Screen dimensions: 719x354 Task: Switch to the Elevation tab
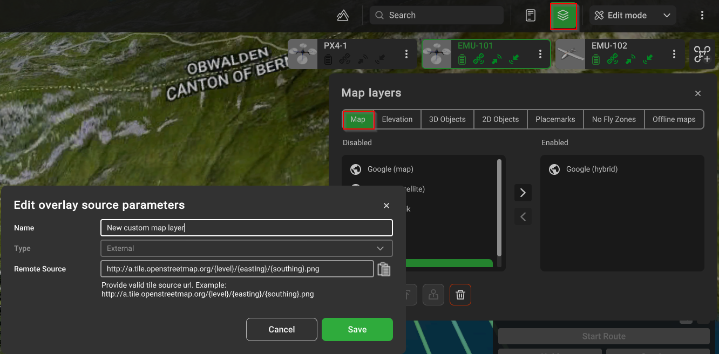397,119
